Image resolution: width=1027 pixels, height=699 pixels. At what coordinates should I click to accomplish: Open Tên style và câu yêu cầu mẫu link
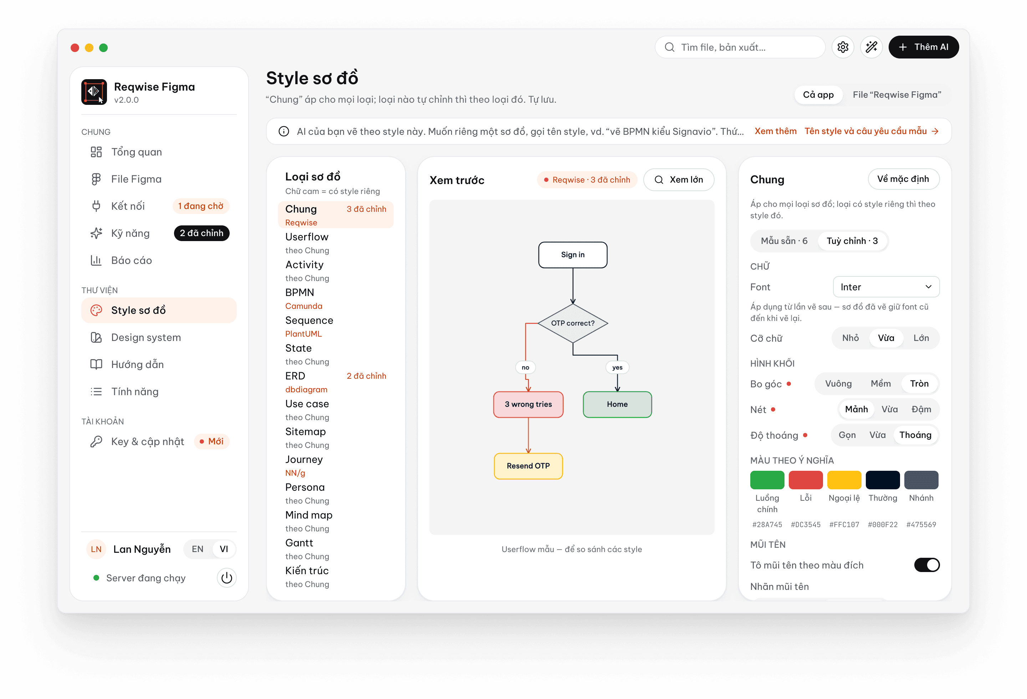click(872, 131)
